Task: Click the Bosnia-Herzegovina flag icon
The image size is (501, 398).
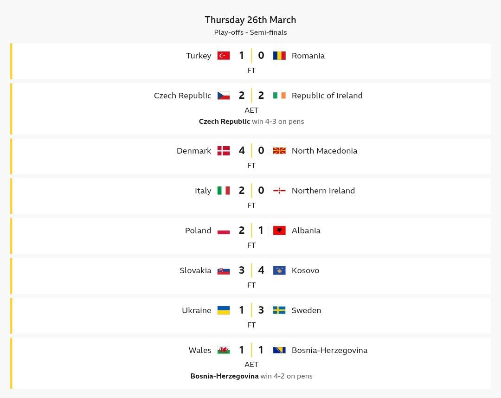Action: point(279,350)
